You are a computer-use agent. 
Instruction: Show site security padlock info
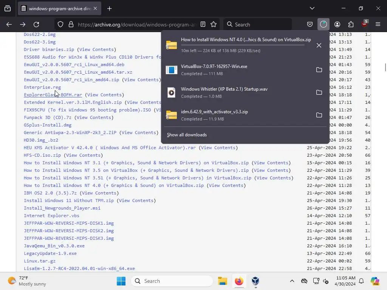(71, 25)
